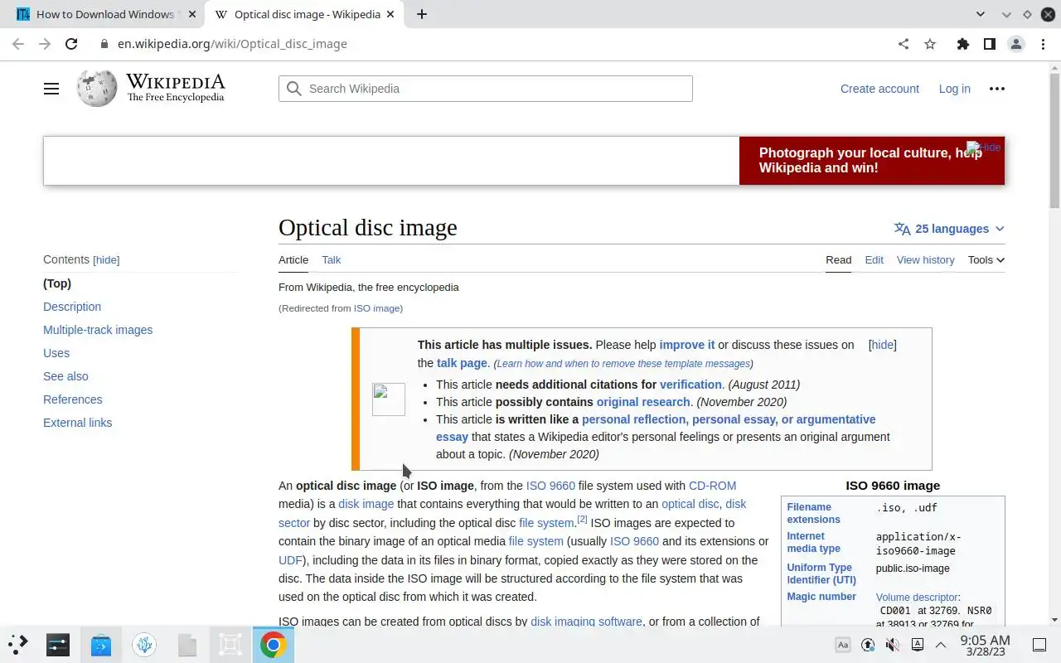The height and width of the screenshot is (663, 1061).
Task: Open the optical disc link in article
Action: [690, 504]
